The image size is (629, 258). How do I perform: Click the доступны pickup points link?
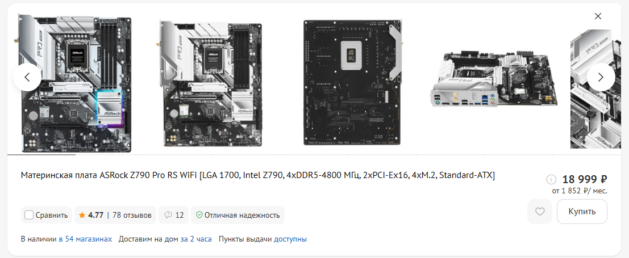pos(290,239)
